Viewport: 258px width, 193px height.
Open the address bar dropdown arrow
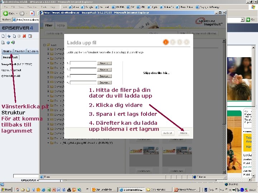242,20
